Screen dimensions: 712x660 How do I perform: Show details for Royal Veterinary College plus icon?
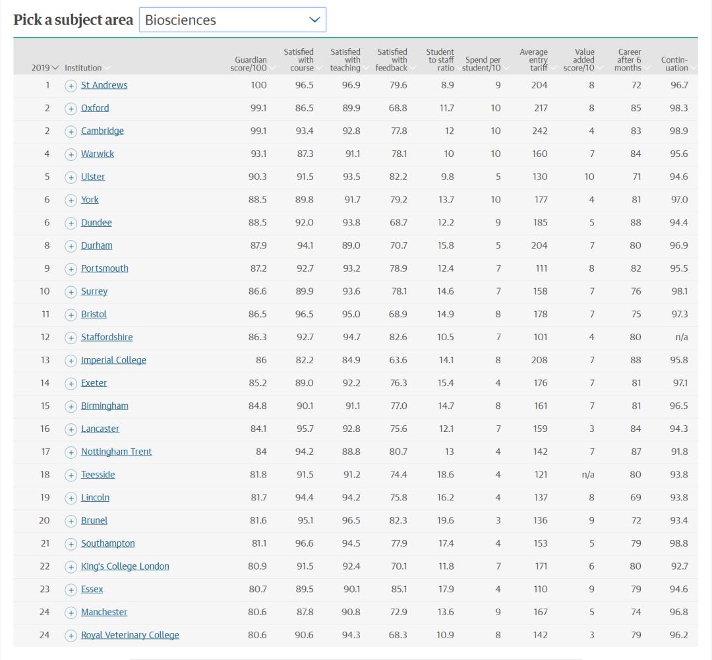(71, 636)
